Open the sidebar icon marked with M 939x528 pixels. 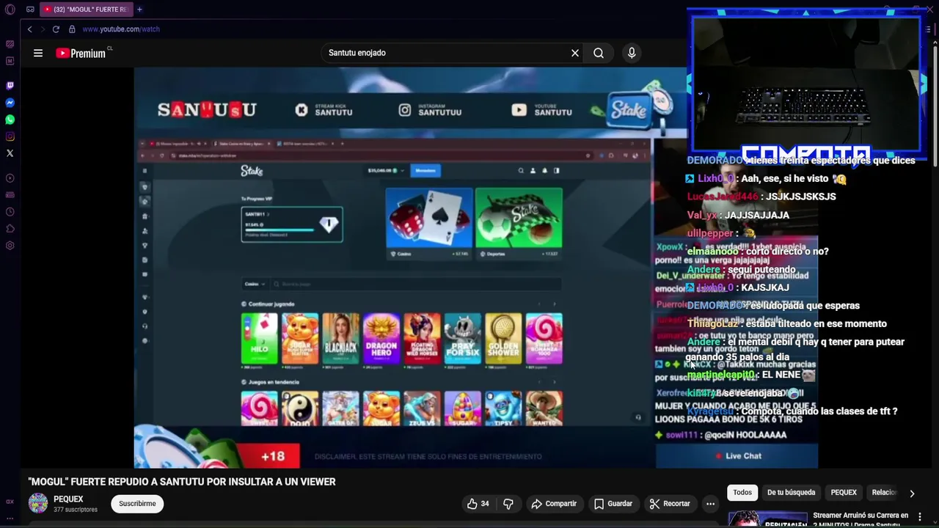tap(10, 61)
